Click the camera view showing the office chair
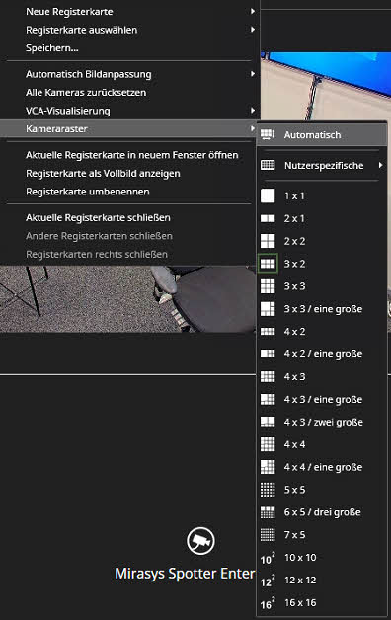 coord(127,298)
